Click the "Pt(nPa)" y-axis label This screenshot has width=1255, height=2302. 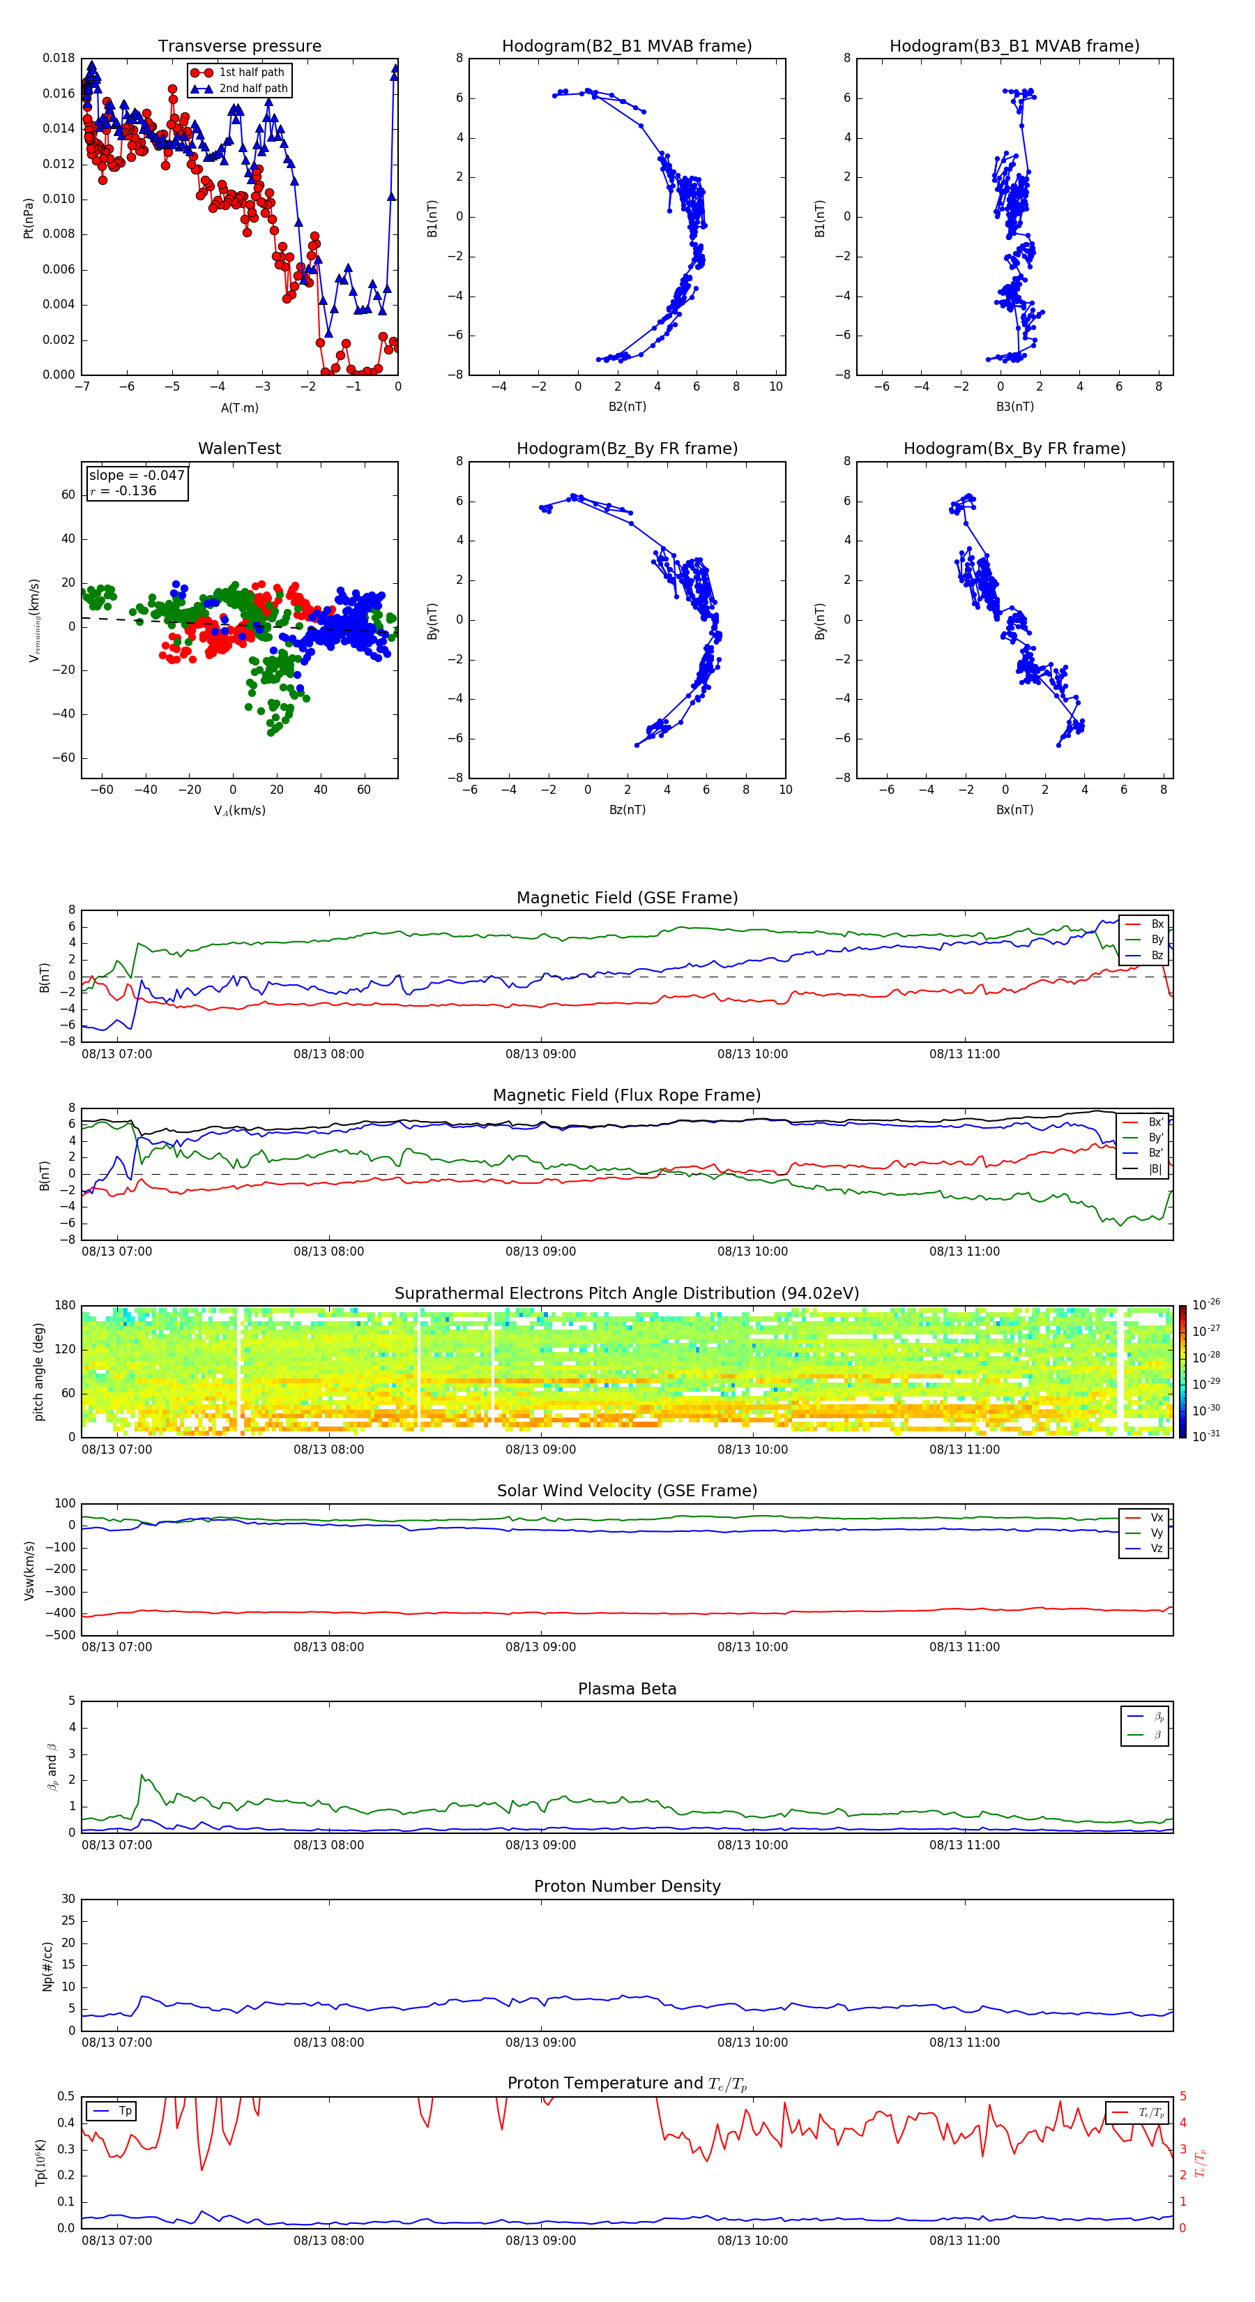point(29,217)
